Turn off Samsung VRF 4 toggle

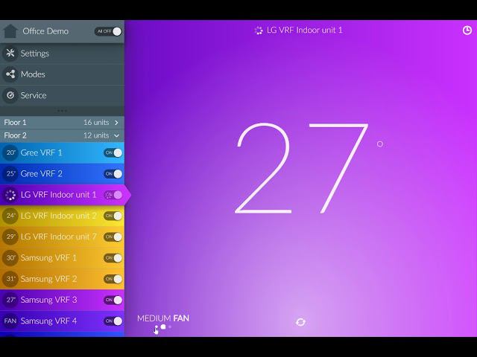[x=113, y=321]
